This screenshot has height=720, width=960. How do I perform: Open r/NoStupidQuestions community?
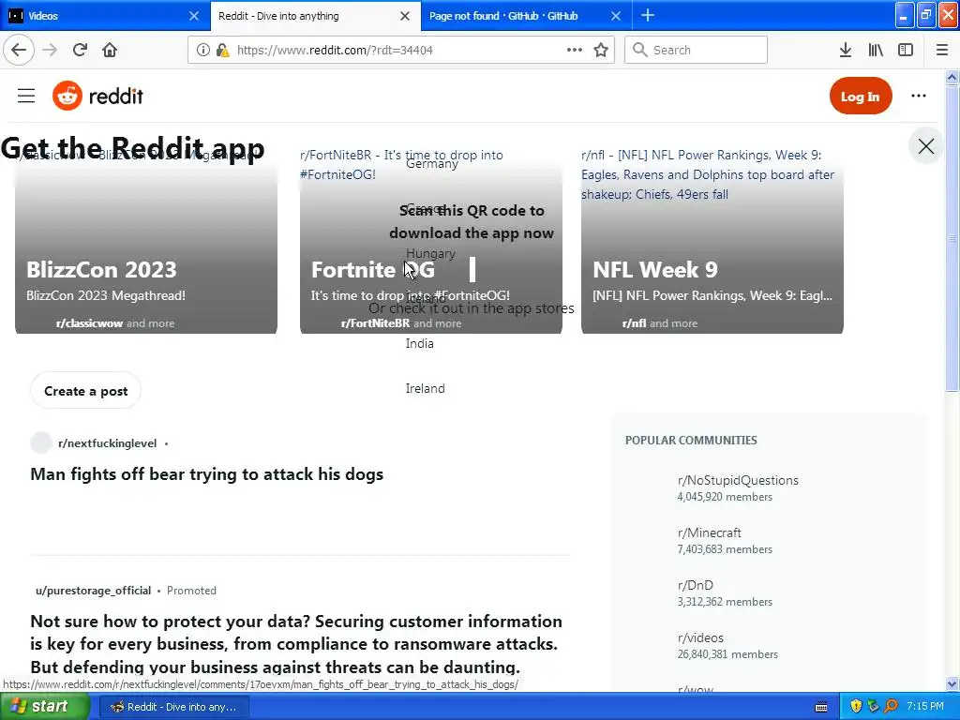[738, 480]
